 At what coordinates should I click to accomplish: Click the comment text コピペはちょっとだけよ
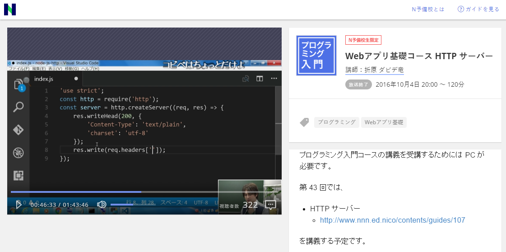point(203,64)
